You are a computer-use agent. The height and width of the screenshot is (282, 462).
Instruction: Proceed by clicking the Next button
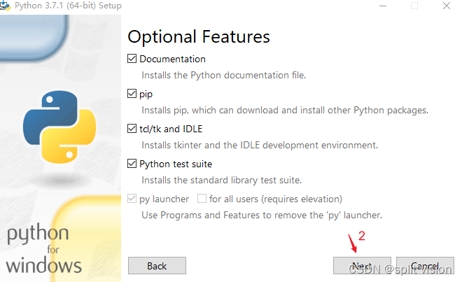[362, 266]
